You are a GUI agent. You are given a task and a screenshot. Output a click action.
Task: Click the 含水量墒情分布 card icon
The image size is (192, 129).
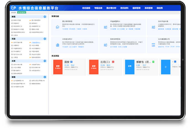[153, 45]
